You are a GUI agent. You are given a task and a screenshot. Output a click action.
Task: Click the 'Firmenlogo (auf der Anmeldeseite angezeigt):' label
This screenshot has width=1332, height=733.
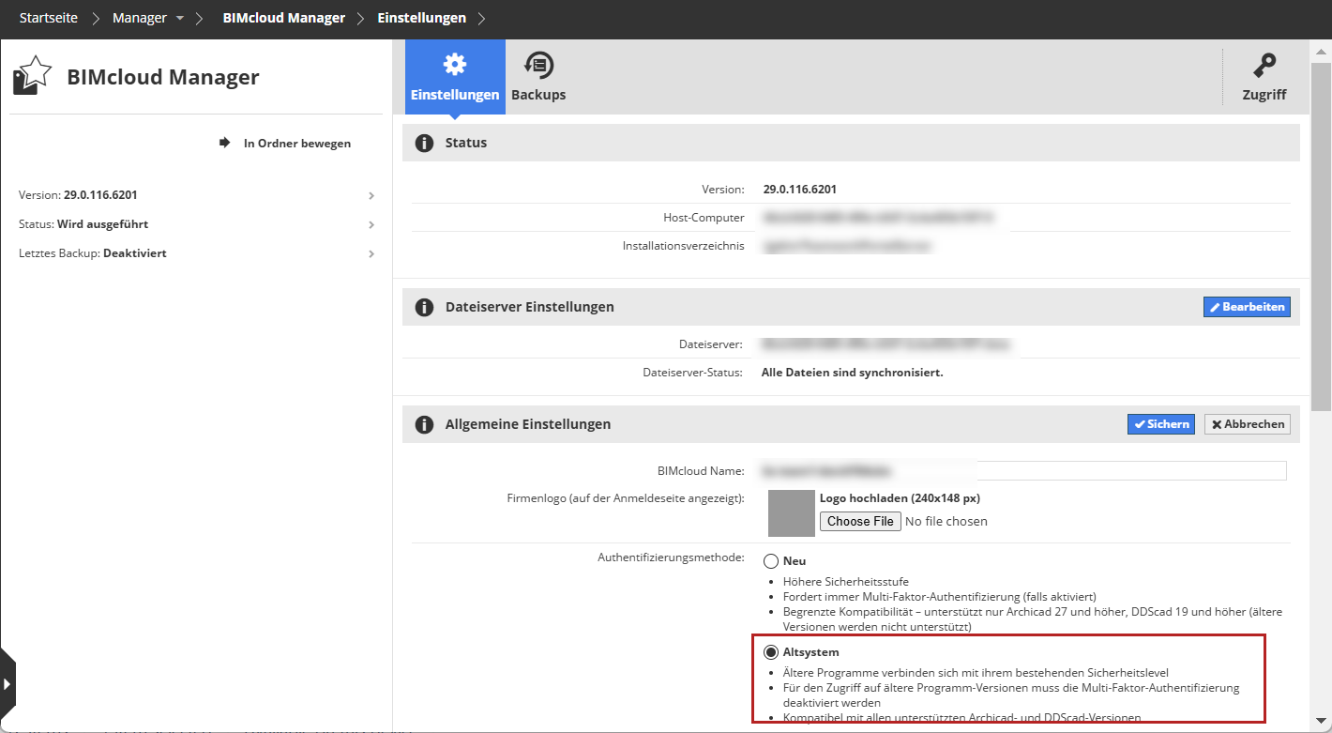(626, 497)
